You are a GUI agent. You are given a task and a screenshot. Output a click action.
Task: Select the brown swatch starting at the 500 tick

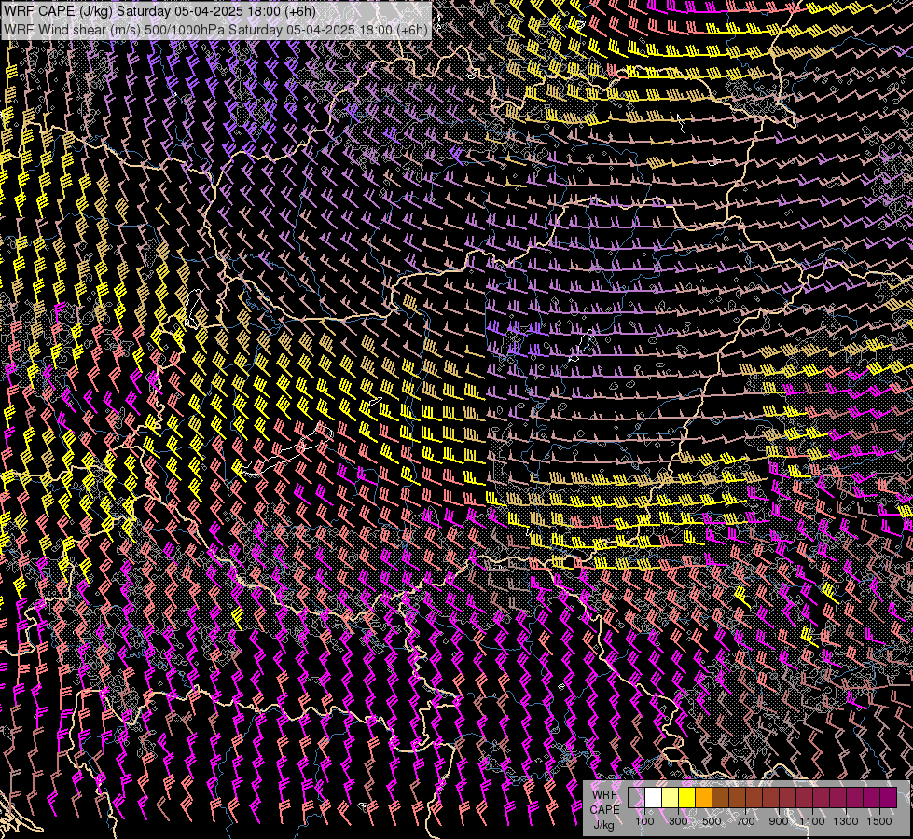[720, 797]
